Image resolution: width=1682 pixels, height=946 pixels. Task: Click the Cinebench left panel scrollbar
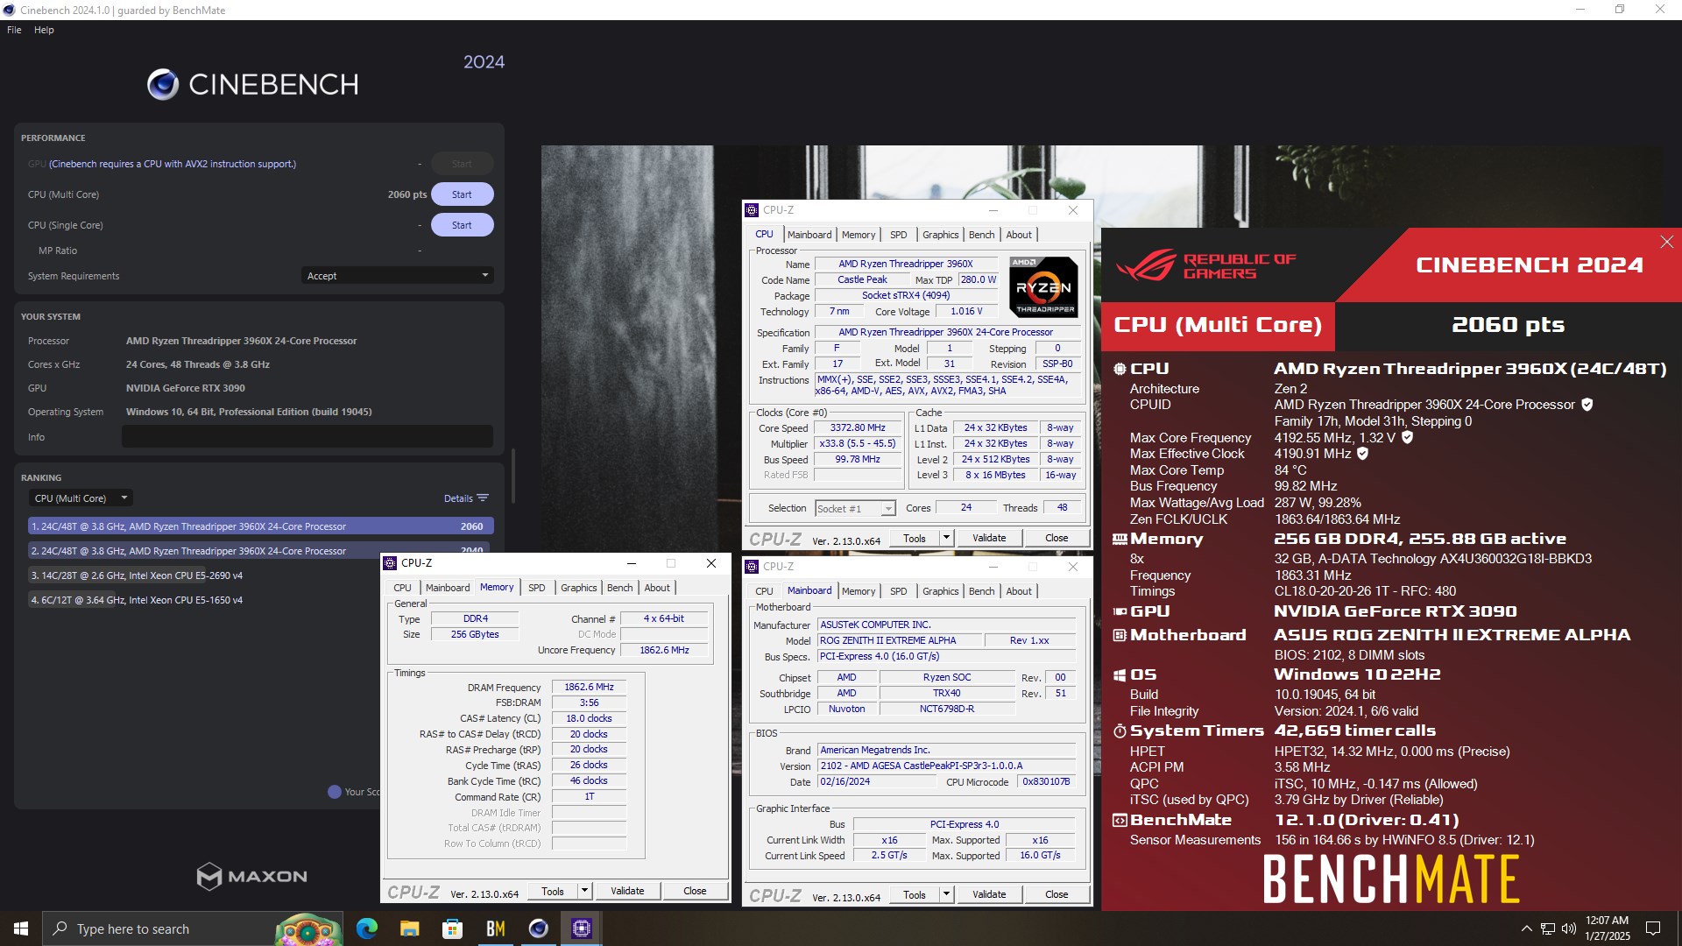coord(513,476)
